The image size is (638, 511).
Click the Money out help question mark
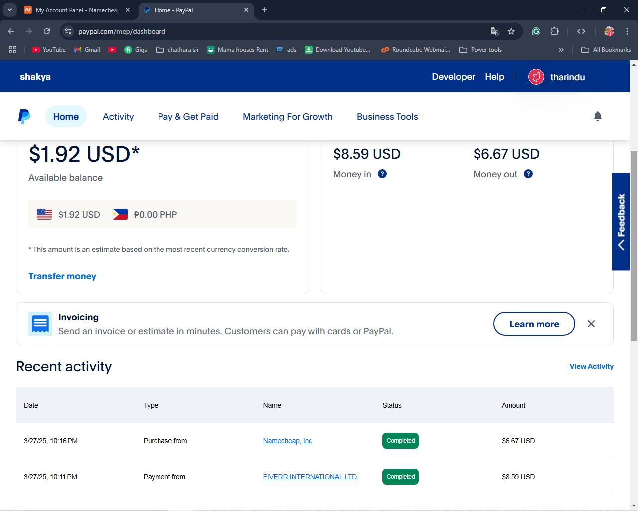(528, 174)
